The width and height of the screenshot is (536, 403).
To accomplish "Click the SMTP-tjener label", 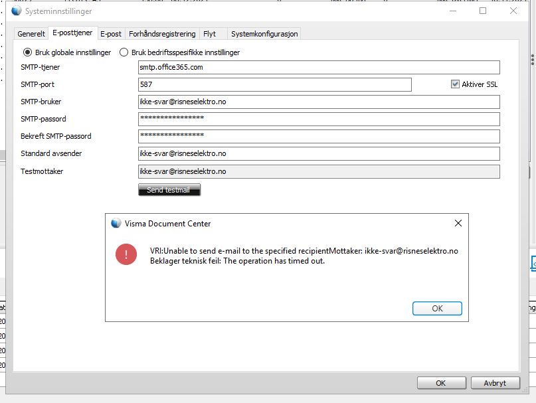I will coord(40,67).
